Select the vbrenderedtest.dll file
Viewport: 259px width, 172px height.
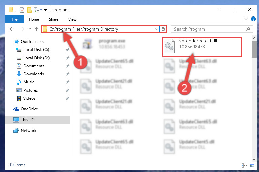202,47
